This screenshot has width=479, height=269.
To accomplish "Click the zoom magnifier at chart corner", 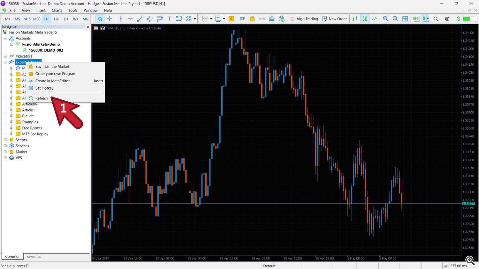I will pyautogui.click(x=470, y=260).
